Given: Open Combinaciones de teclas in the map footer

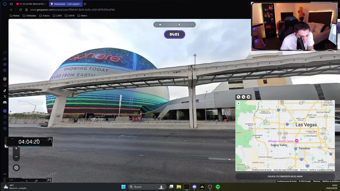Looking at the screenshot, I should click(x=262, y=170).
